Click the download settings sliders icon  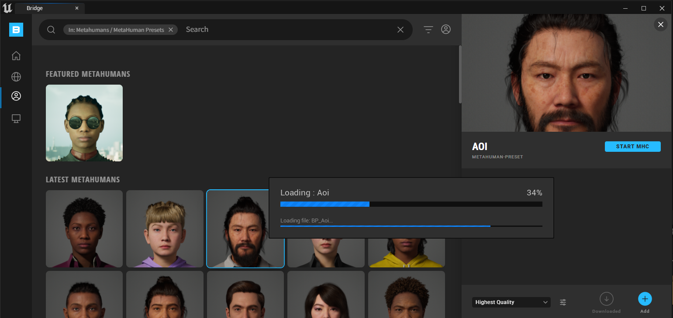[563, 302]
